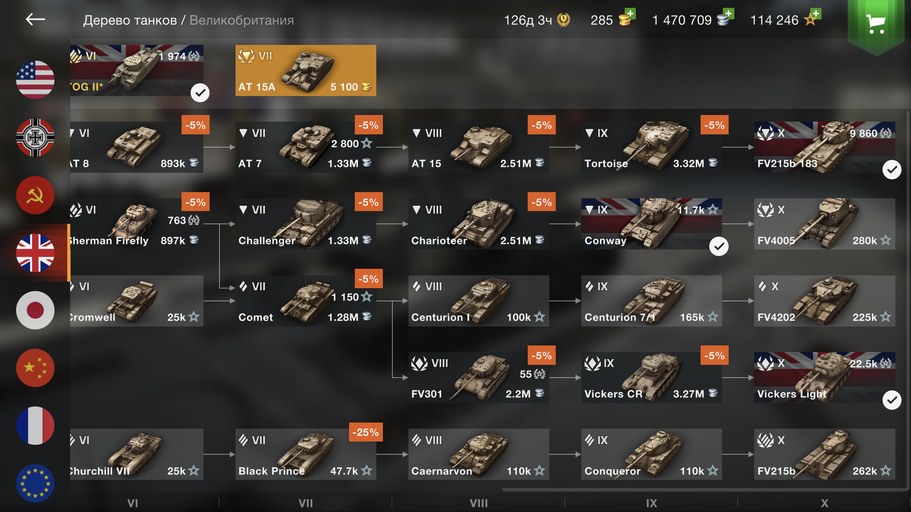
Task: Jump to tier VIII column label
Action: [x=479, y=503]
